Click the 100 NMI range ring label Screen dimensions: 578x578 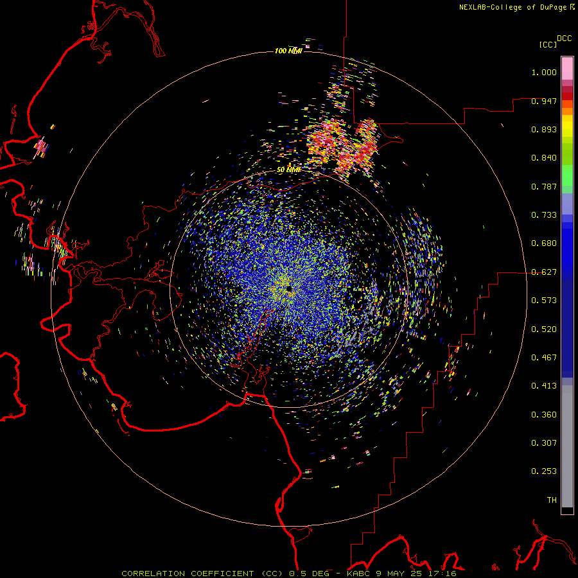click(288, 51)
